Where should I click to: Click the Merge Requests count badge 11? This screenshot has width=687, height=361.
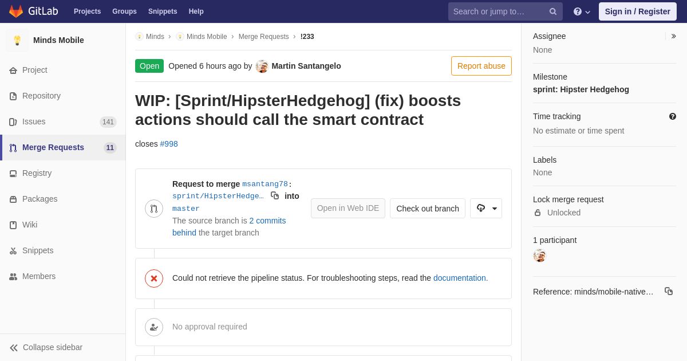110,148
